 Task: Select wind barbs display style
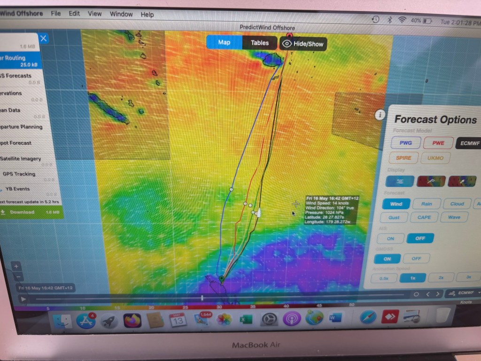point(431,181)
